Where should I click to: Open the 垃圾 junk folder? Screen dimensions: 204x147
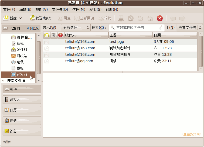[x=18, y=62]
